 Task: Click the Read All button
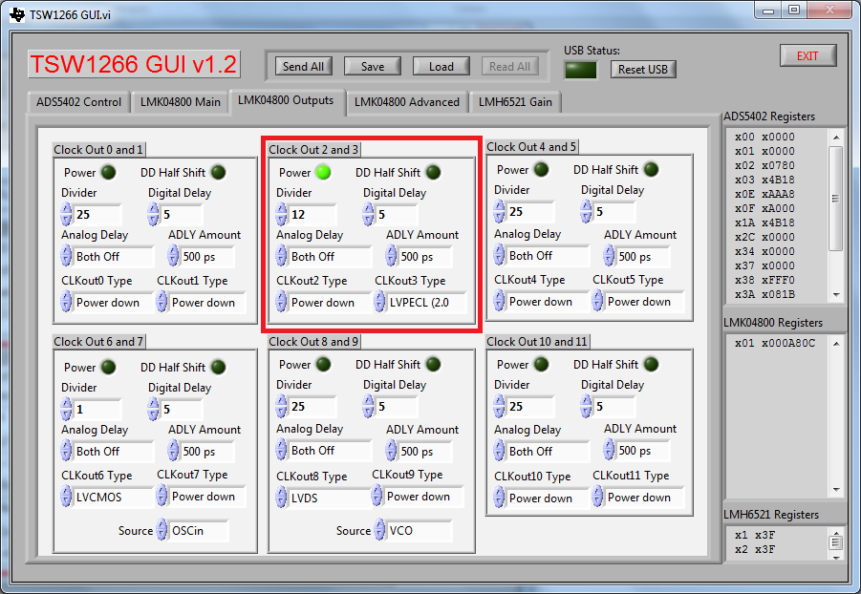tap(509, 67)
